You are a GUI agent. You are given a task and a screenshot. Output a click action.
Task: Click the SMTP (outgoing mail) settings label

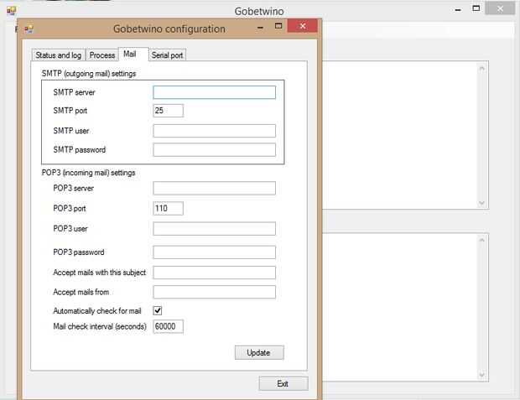tap(89, 74)
